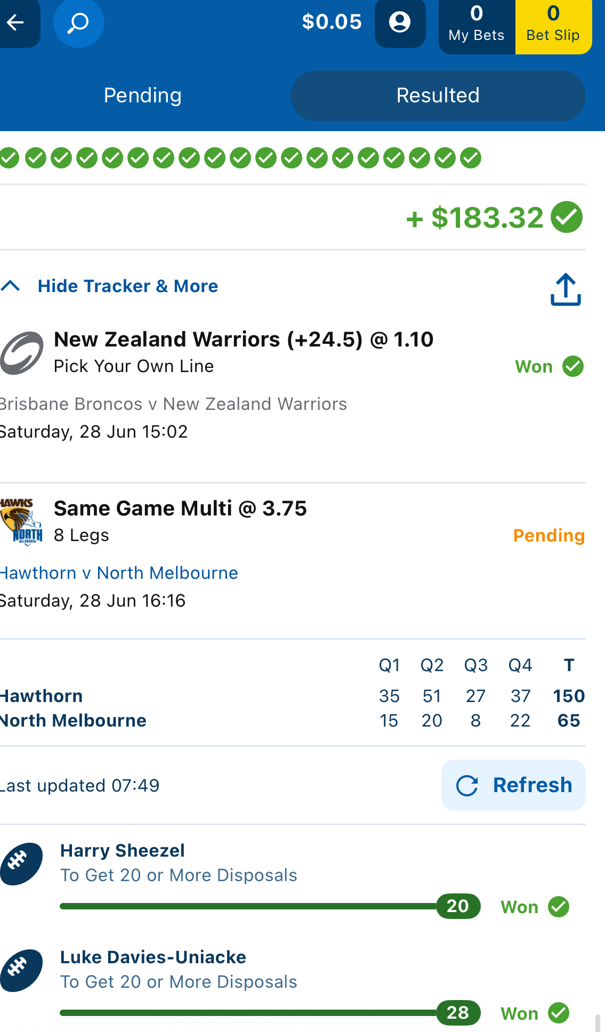605x1032 pixels.
Task: Open the yellow Bet Slip button
Action: point(553,26)
